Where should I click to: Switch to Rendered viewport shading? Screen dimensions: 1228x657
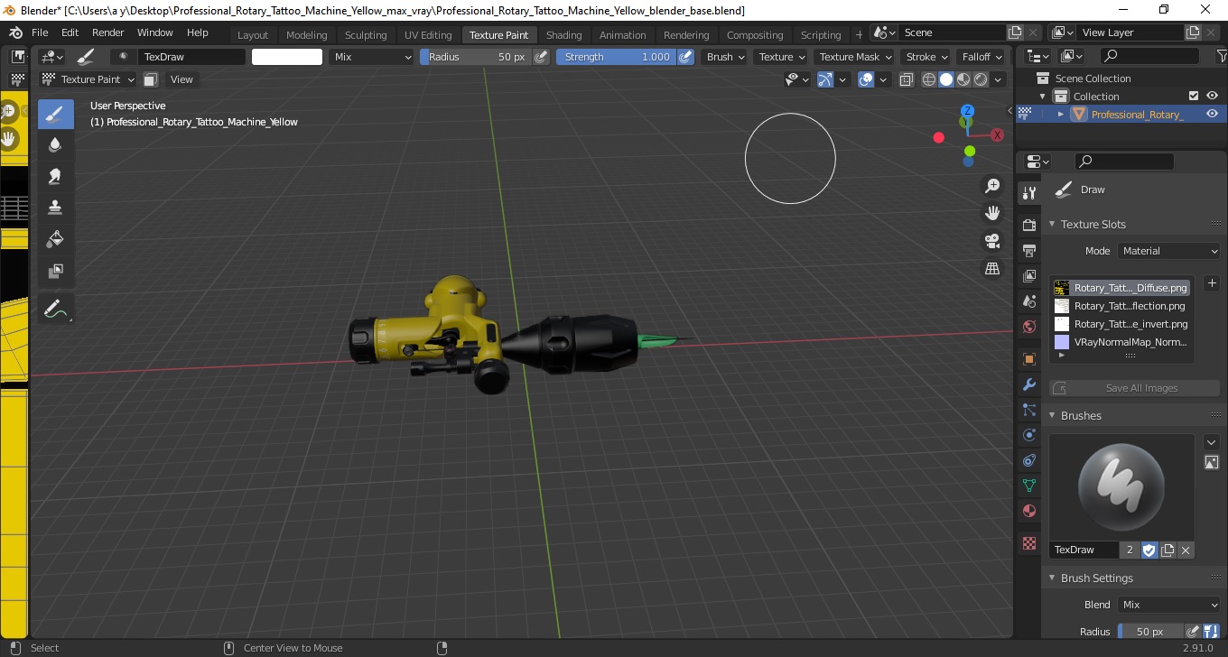tap(981, 79)
